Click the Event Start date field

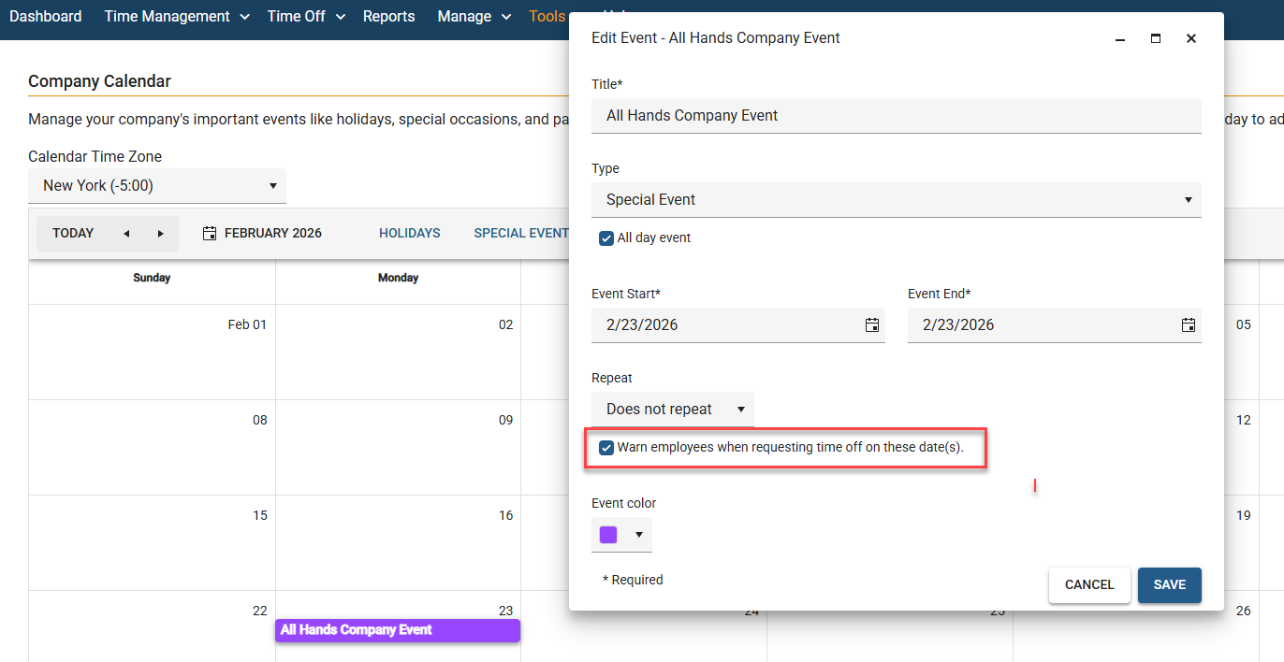738,325
